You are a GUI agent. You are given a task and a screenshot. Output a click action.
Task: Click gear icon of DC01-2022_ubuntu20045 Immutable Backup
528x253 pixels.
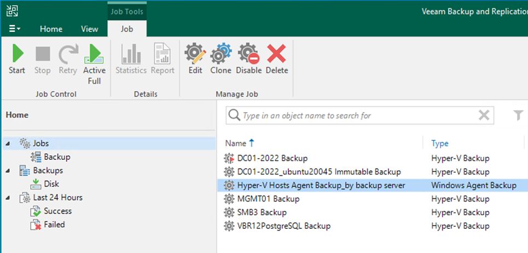pos(229,172)
